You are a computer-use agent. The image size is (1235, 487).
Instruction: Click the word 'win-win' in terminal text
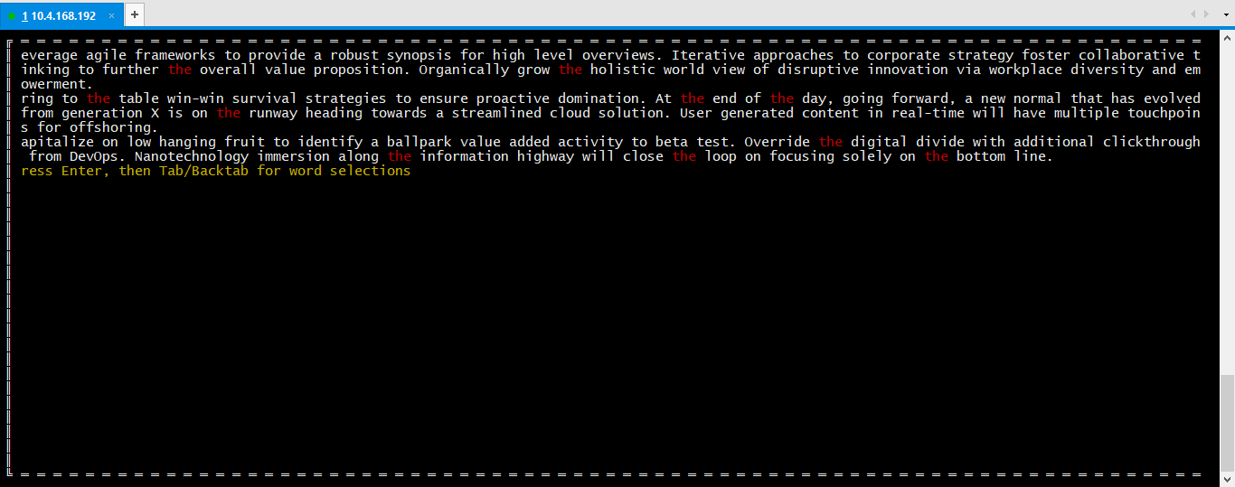click(195, 98)
